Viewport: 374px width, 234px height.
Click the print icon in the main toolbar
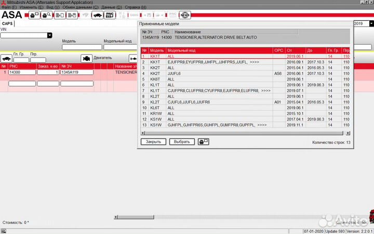click(34, 16)
